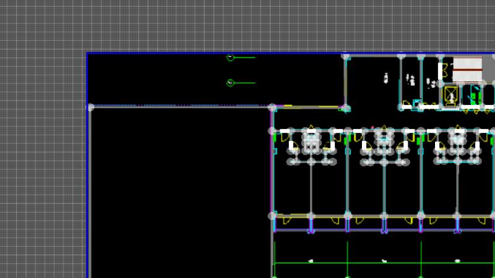This screenshot has width=495, height=278.
Task: Pick the yellow door arc at bottom-left unit
Action: (286, 220)
